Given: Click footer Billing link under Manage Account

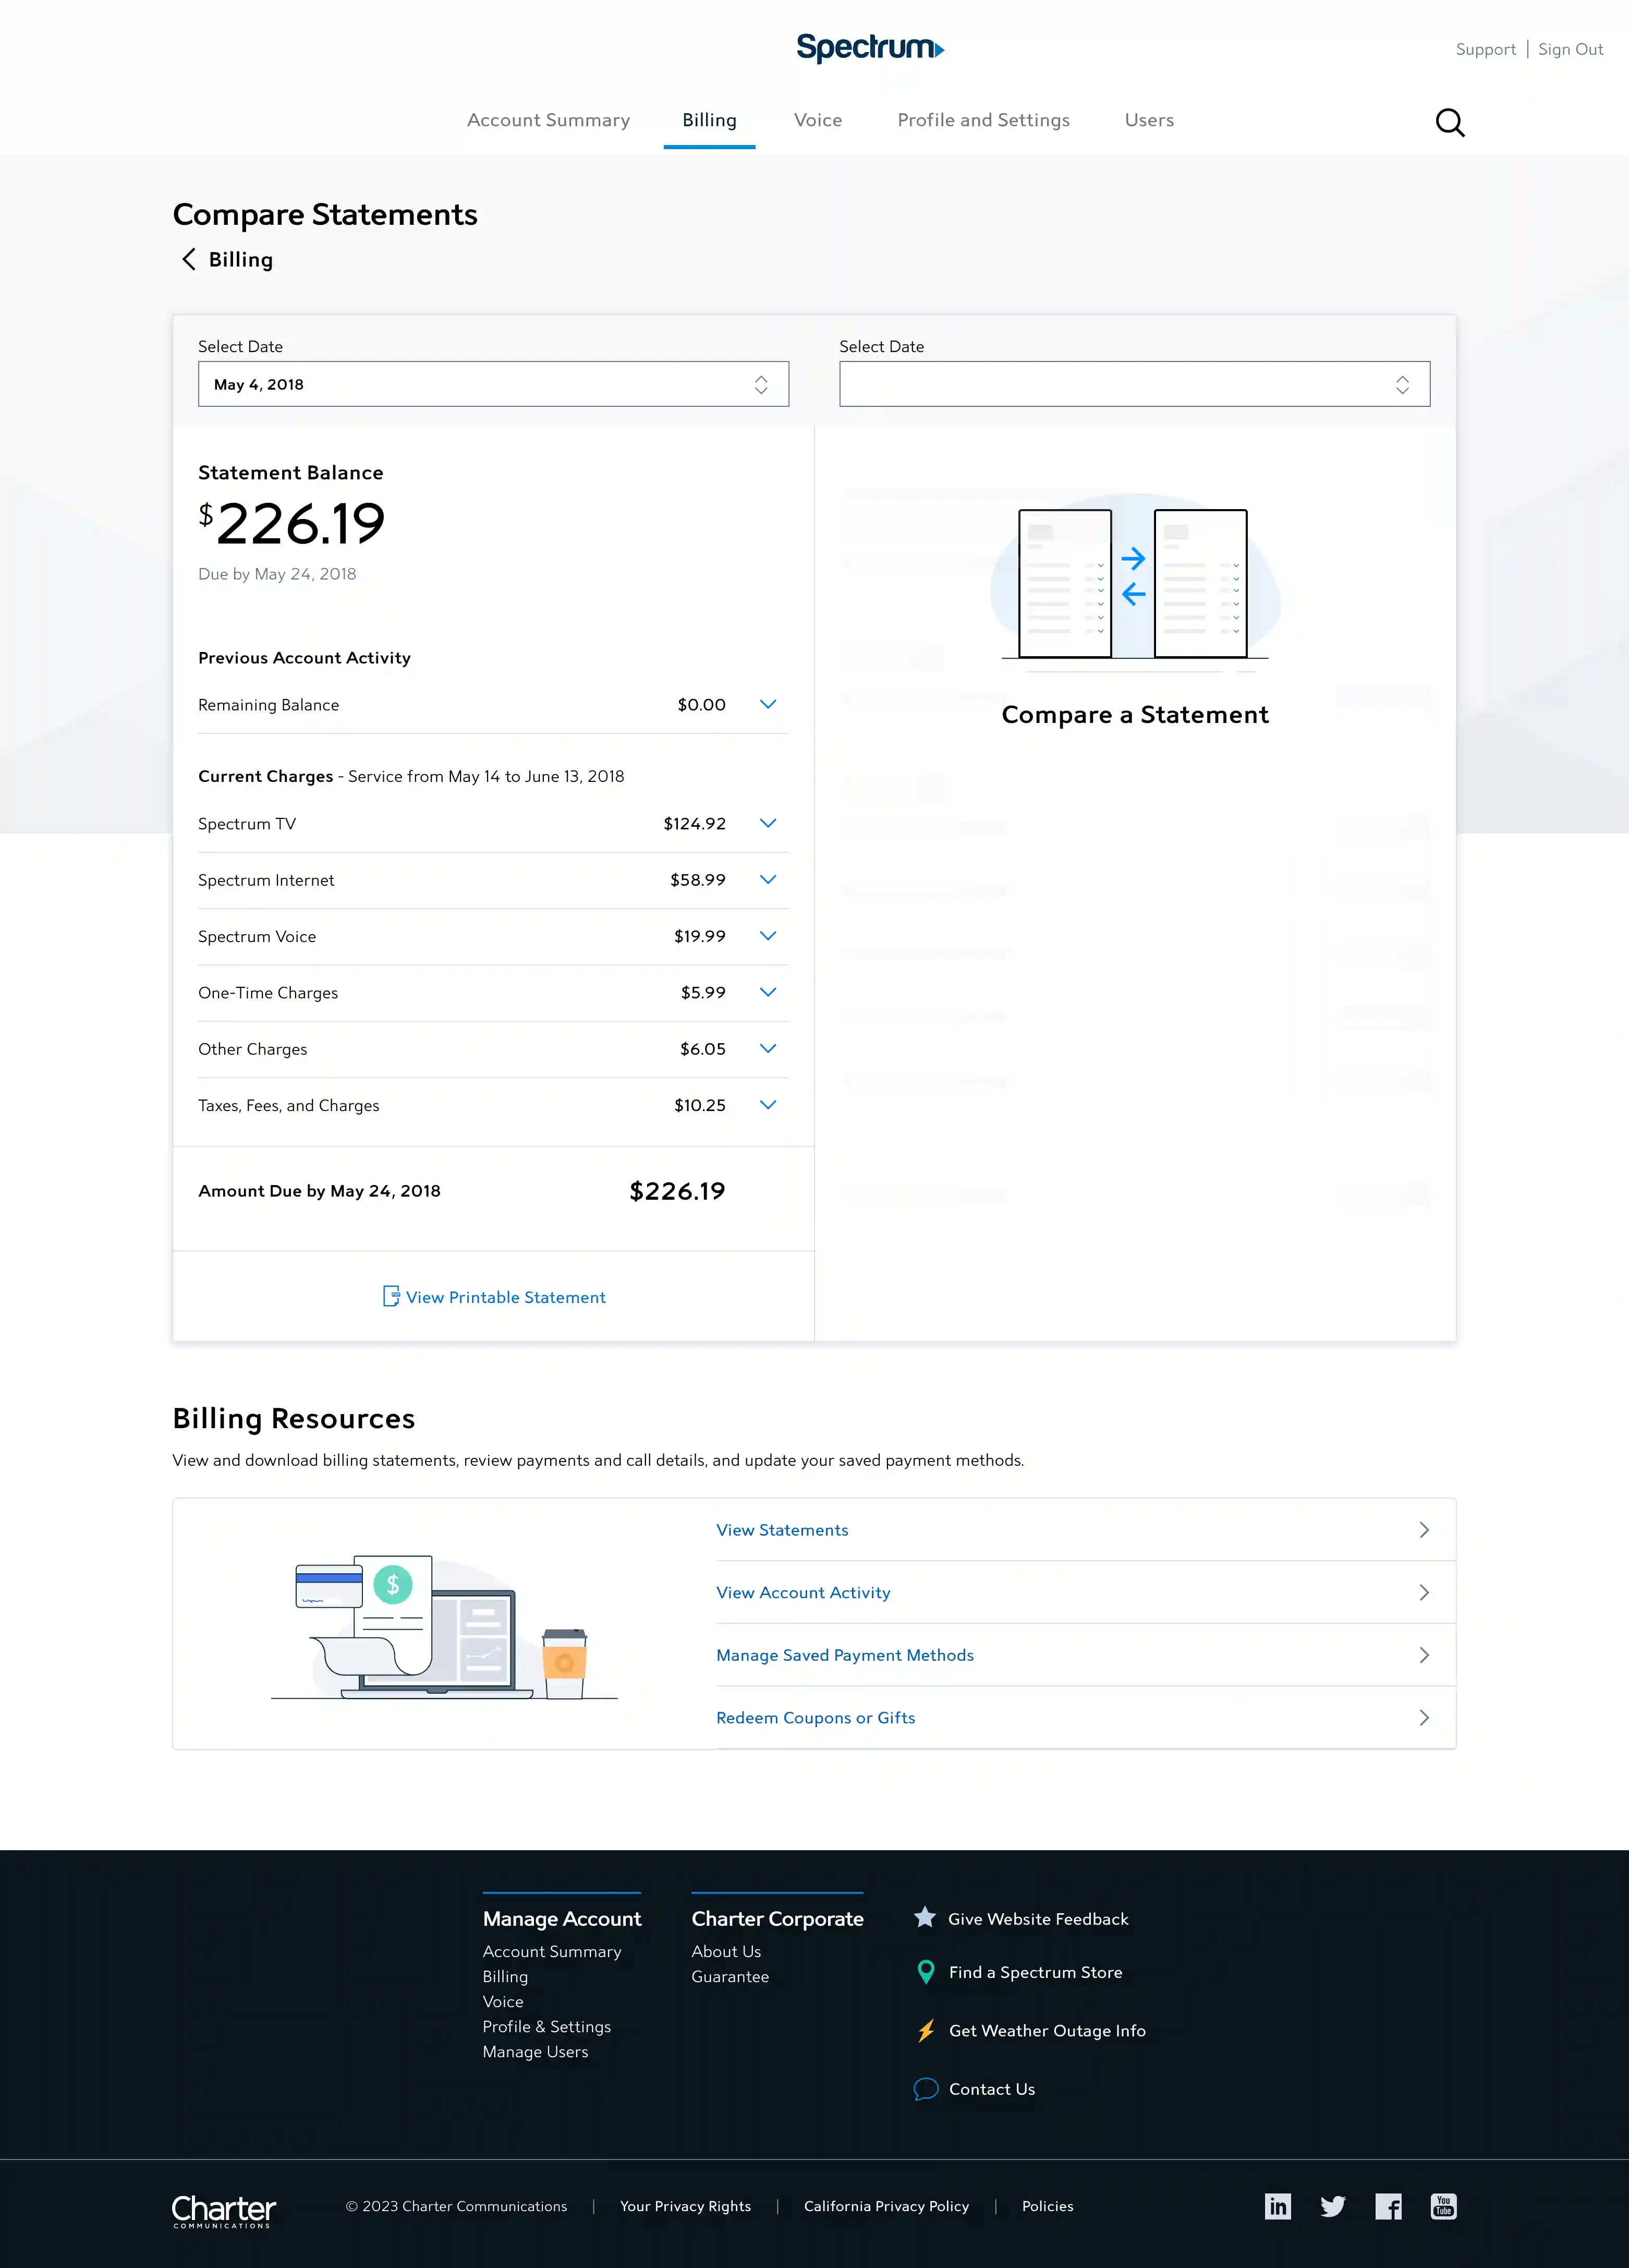Looking at the screenshot, I should [x=505, y=1976].
